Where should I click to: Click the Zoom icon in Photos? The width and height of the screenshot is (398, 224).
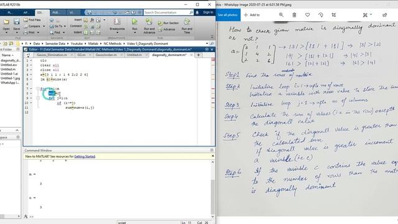pyautogui.click(x=281, y=15)
